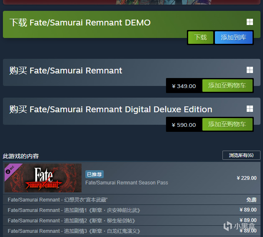Click the ¥229.00 Season Pass price
This screenshot has width=263, height=237.
pyautogui.click(x=246, y=178)
